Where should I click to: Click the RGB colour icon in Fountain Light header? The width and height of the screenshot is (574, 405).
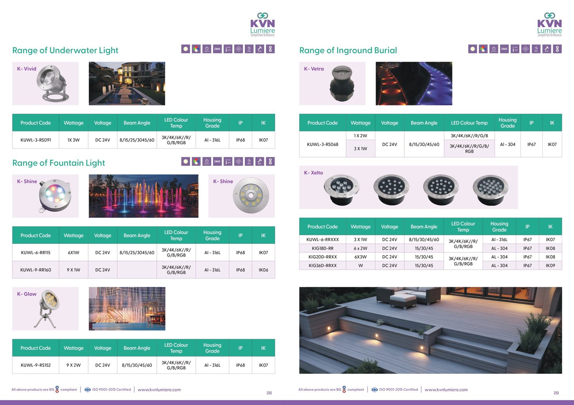pos(196,161)
